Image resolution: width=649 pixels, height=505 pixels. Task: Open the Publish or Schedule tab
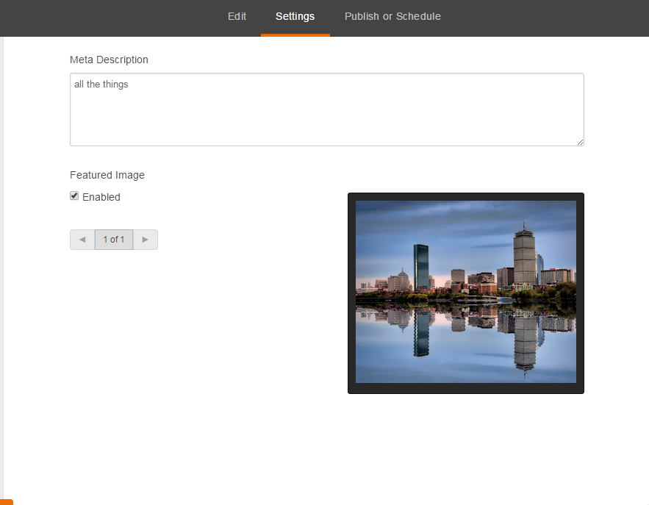tap(392, 16)
